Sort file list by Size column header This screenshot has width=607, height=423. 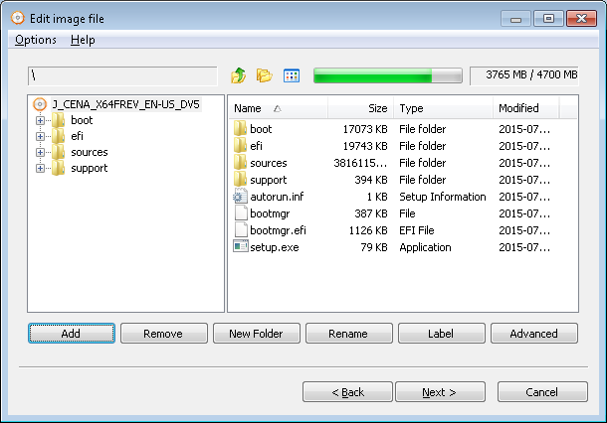pyautogui.click(x=361, y=108)
